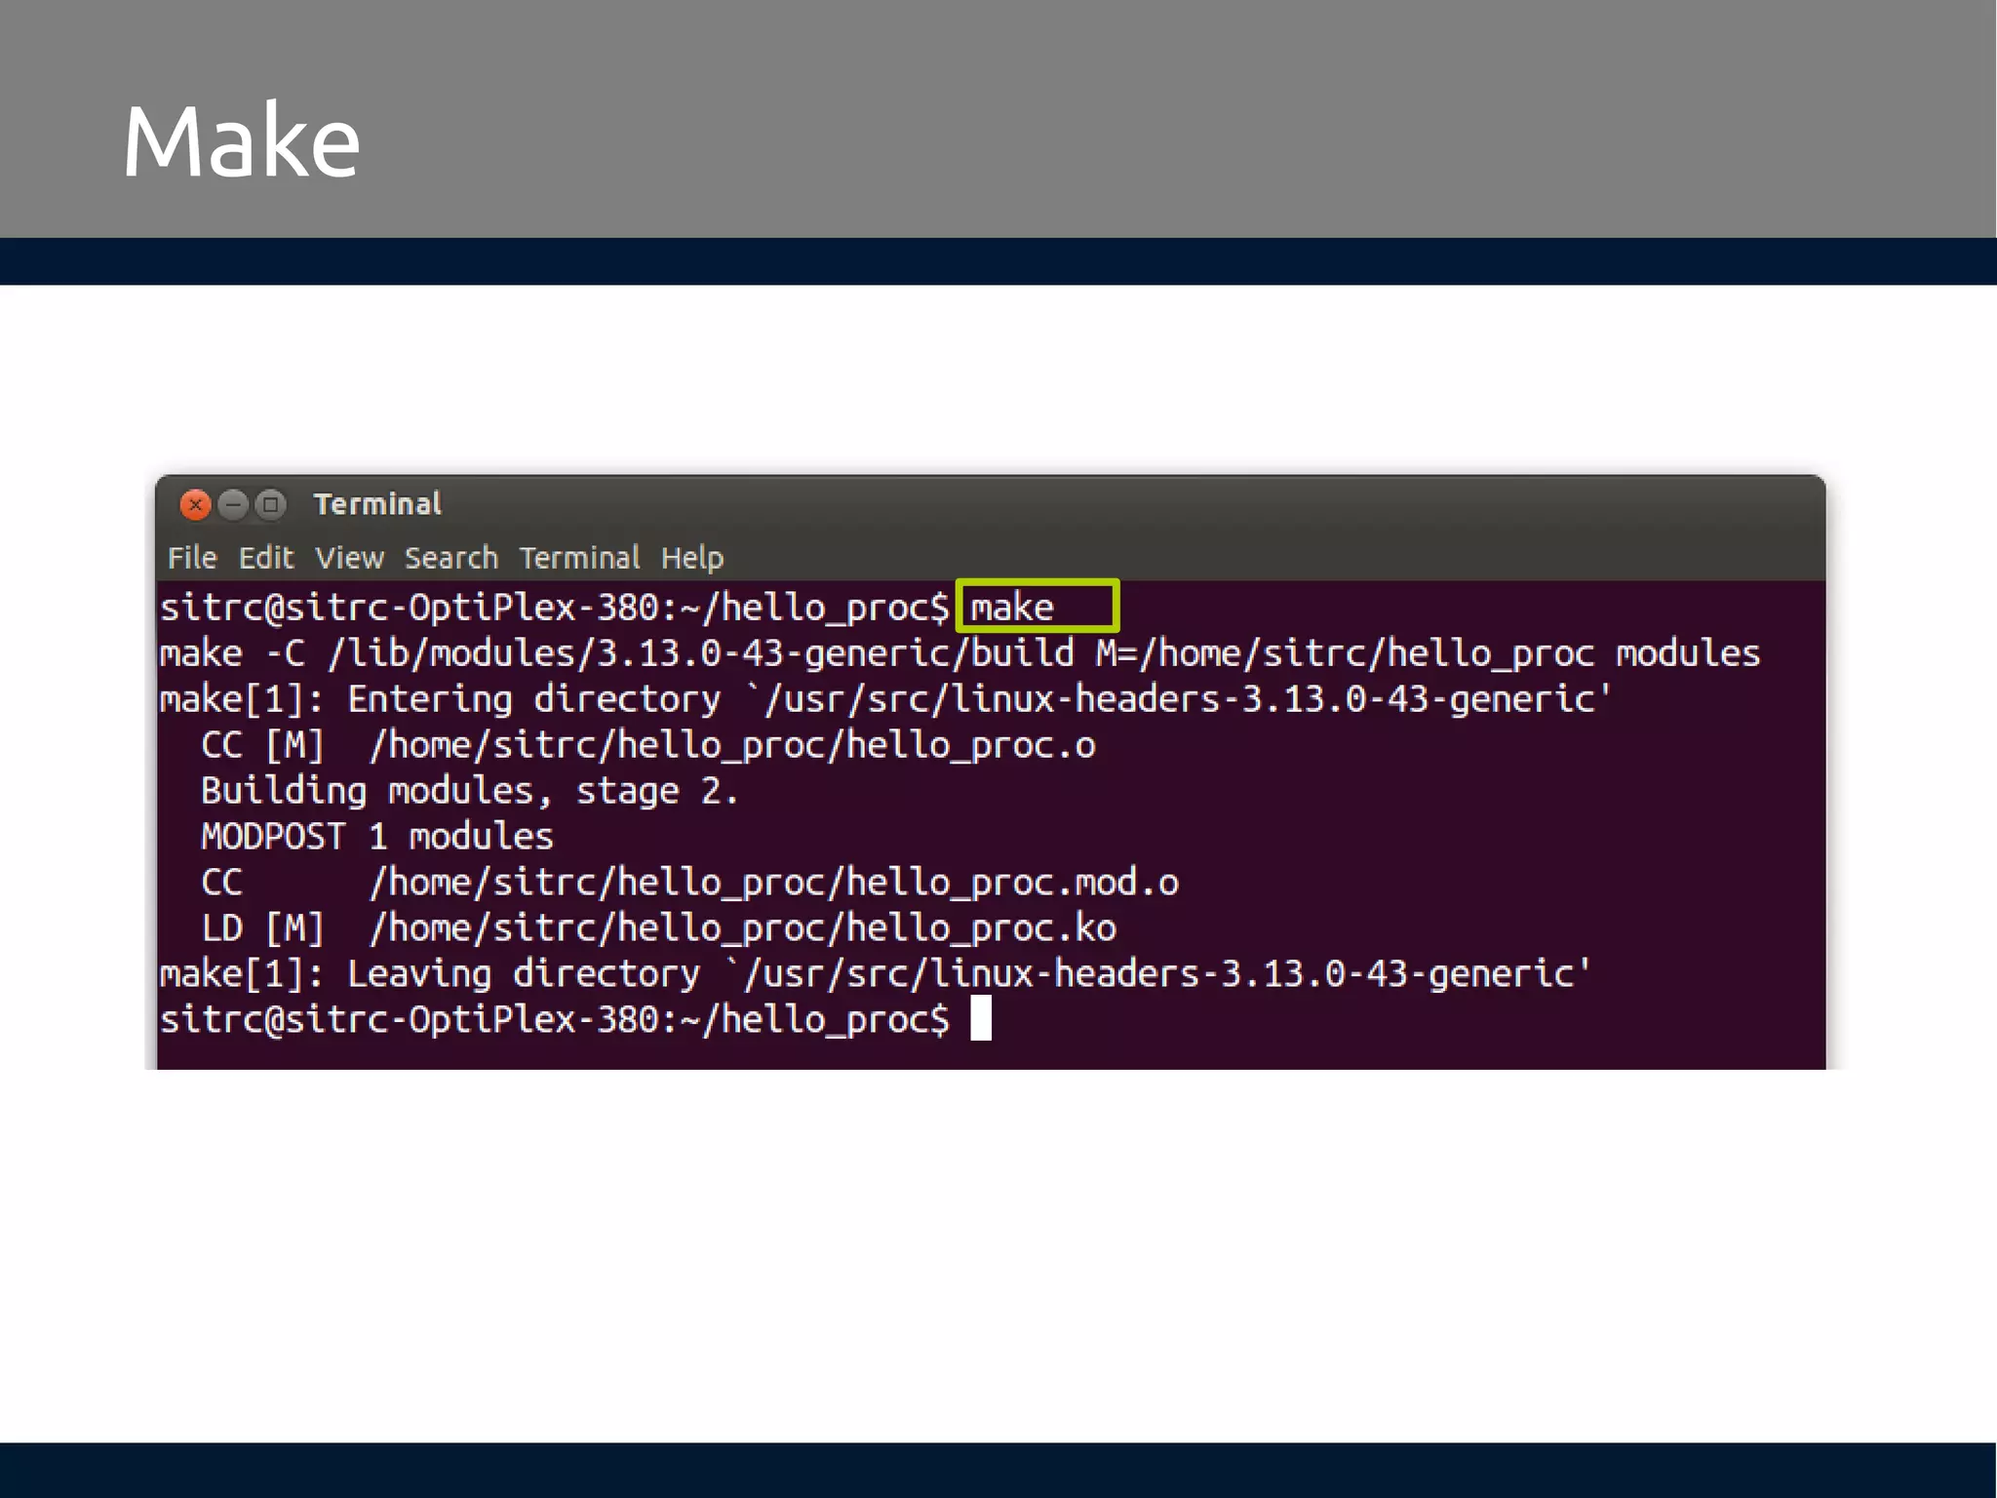Click the 'LD [M]' hello_proc.ko line
Image resolution: width=1997 pixels, height=1498 pixels.
tap(658, 927)
